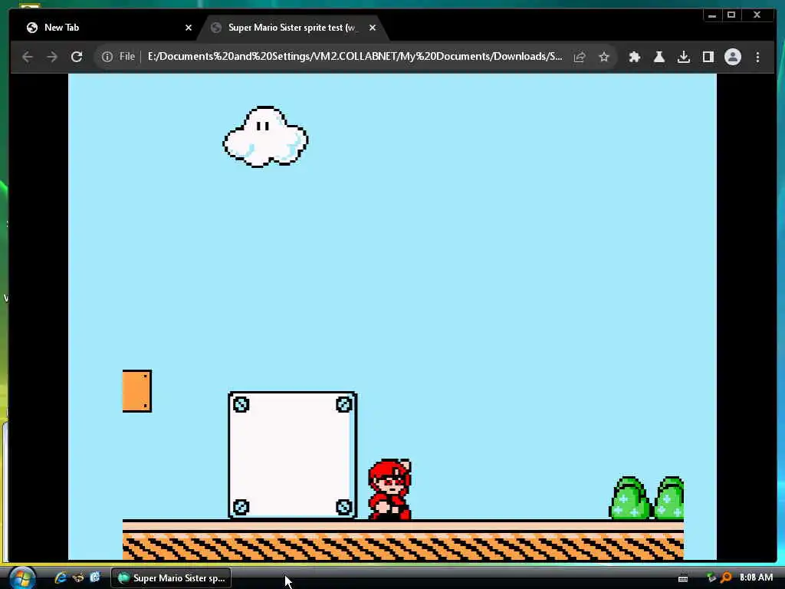
Task: Open the Windows Start orb
Action: click(x=21, y=578)
